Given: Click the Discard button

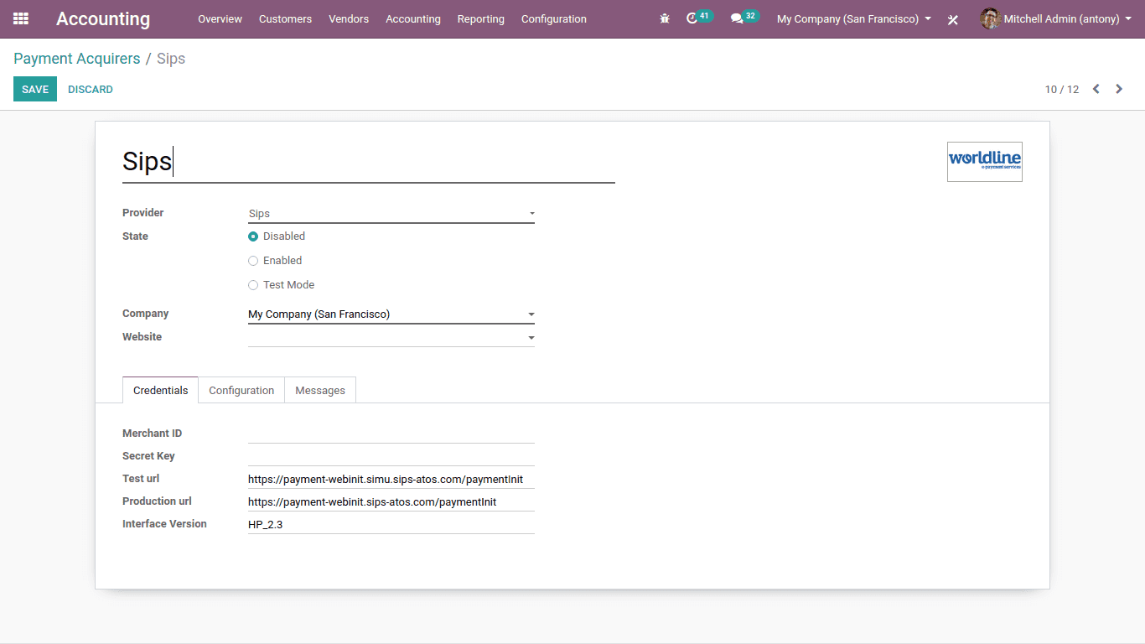Looking at the screenshot, I should (x=91, y=89).
